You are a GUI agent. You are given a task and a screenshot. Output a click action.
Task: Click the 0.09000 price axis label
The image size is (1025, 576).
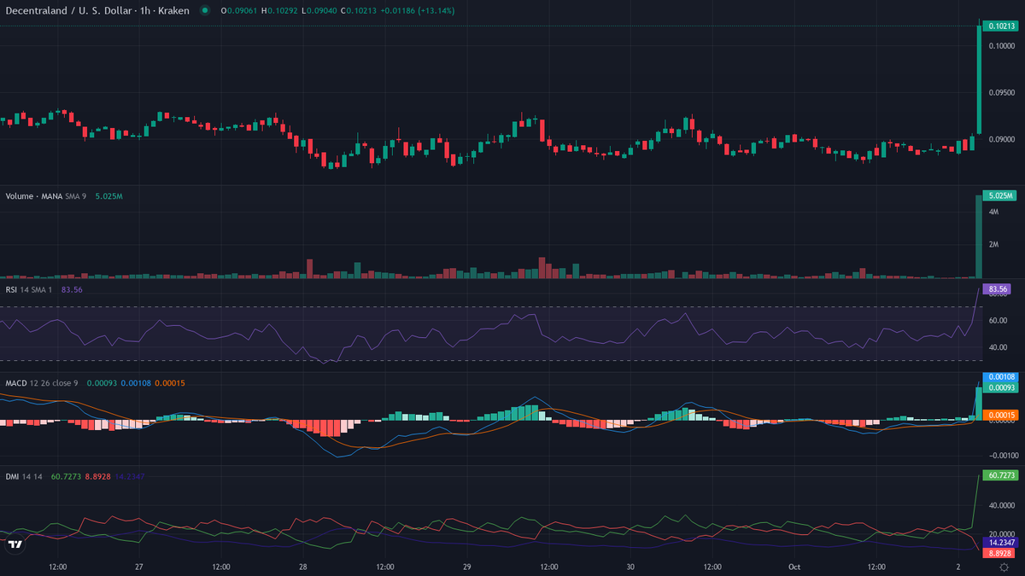point(1002,139)
